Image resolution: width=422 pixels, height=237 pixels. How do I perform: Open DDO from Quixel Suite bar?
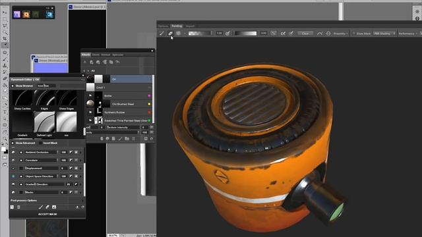pyautogui.click(x=26, y=14)
